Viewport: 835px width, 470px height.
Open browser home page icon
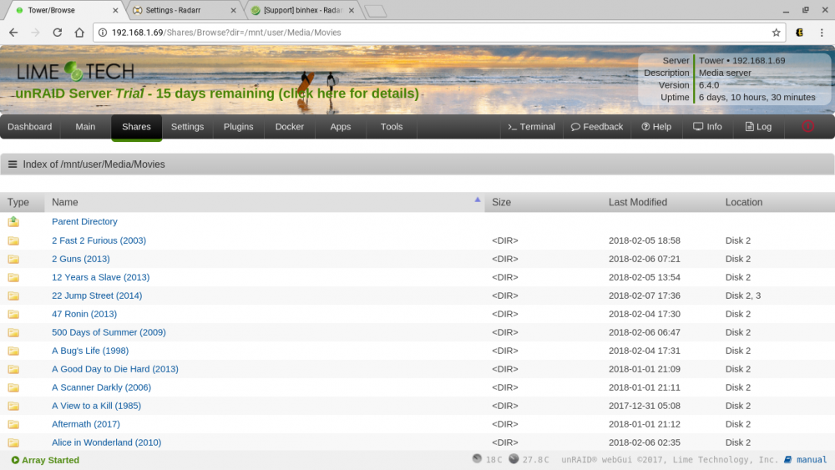click(79, 33)
